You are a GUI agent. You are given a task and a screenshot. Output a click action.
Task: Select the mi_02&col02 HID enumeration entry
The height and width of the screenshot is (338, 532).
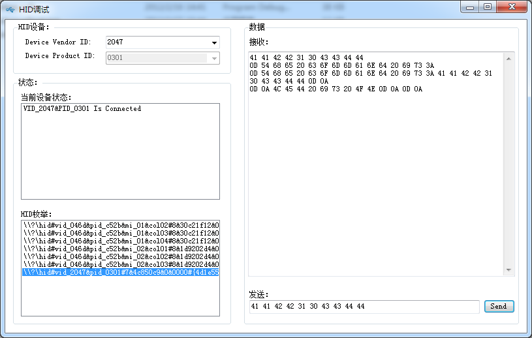point(121,256)
